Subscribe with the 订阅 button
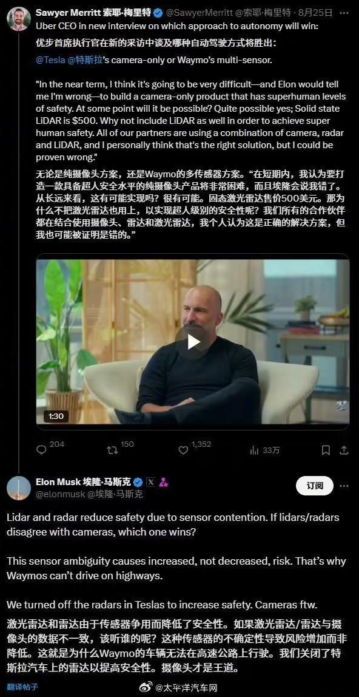Screen dimensions: 359x697 pyautogui.click(x=315, y=486)
